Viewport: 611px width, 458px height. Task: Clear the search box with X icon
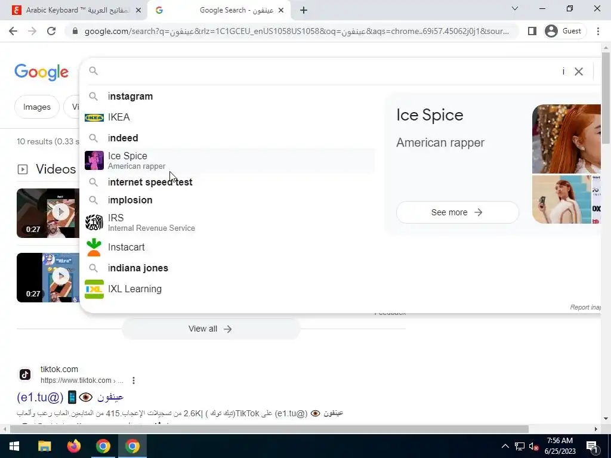pos(579,72)
